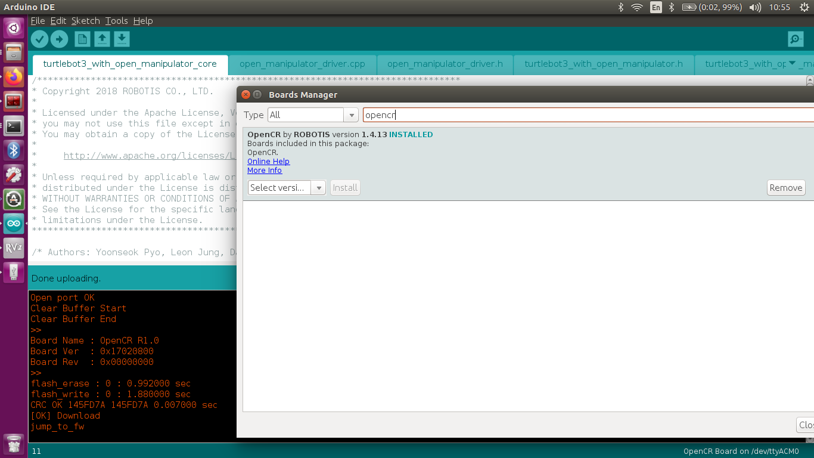Expand the hidden tabs dropdown arrow
814x458 pixels.
point(792,63)
